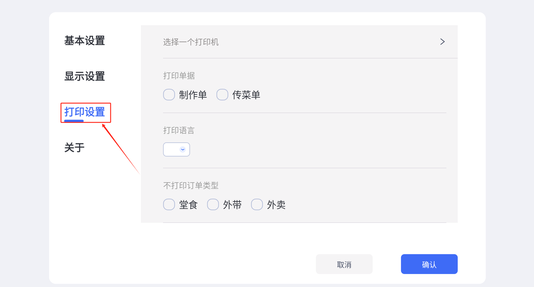Select the 外卖 checkbox
The height and width of the screenshot is (287, 534).
pos(257,204)
